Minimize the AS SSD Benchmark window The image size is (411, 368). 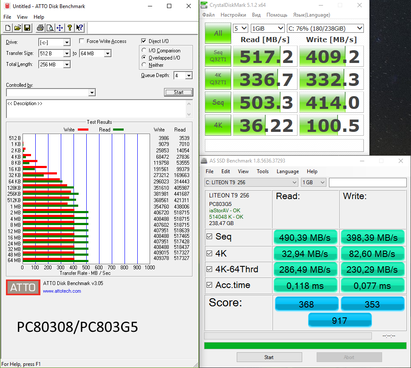(362, 161)
